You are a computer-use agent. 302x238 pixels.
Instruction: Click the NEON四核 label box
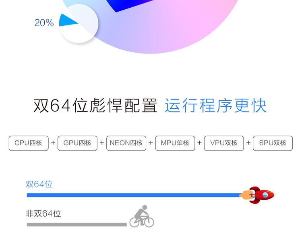pos(126,143)
